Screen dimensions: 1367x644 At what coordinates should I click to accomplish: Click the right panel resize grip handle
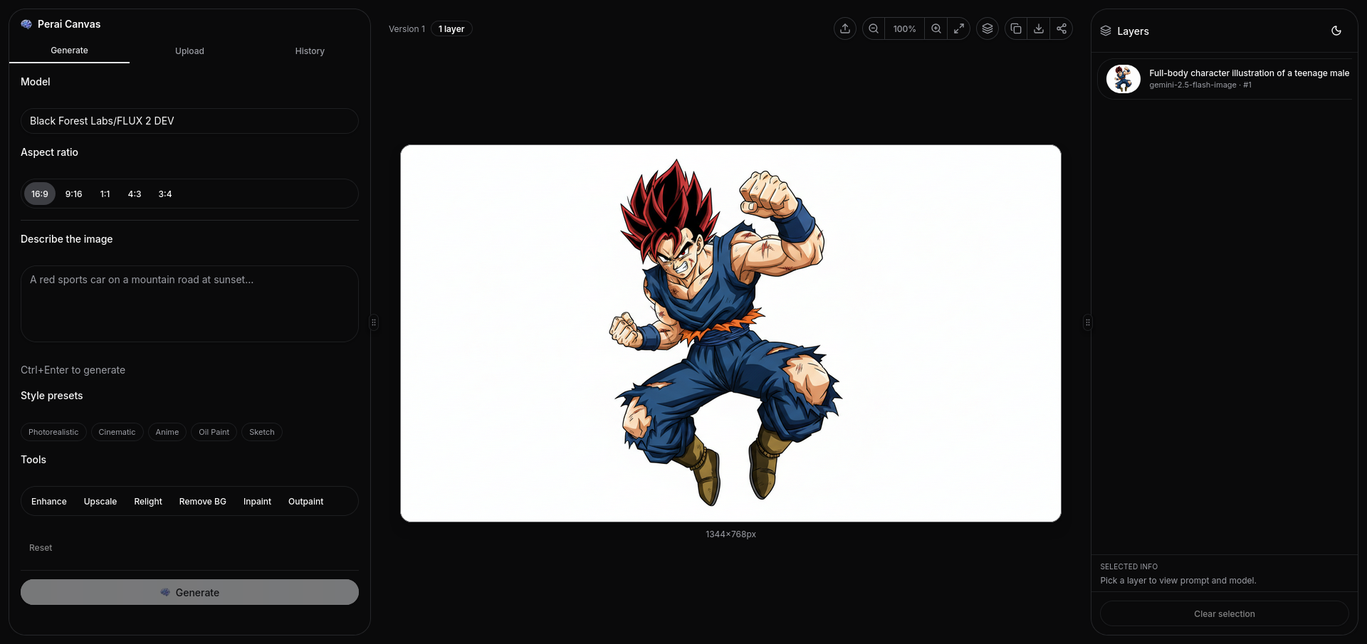[x=1087, y=322]
